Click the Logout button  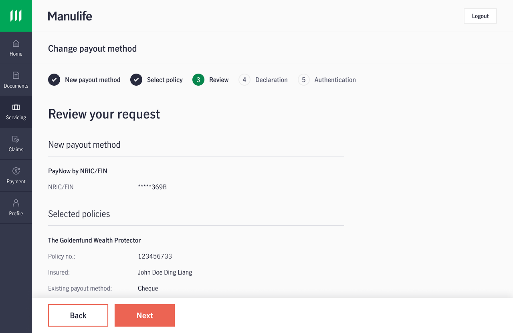pyautogui.click(x=480, y=16)
